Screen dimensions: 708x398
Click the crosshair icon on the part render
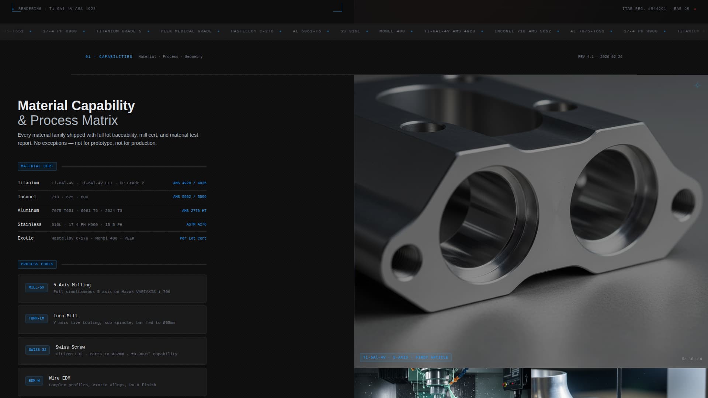[697, 85]
